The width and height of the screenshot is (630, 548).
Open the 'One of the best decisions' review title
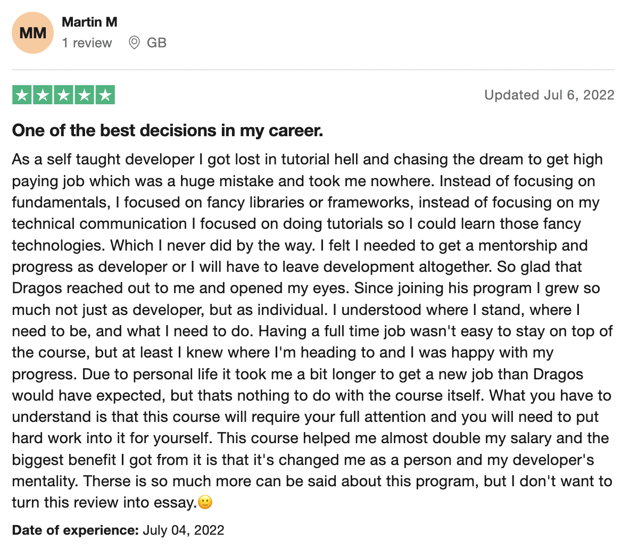click(x=168, y=130)
